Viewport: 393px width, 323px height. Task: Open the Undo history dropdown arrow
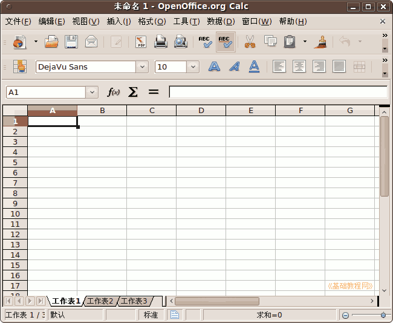[360, 41]
